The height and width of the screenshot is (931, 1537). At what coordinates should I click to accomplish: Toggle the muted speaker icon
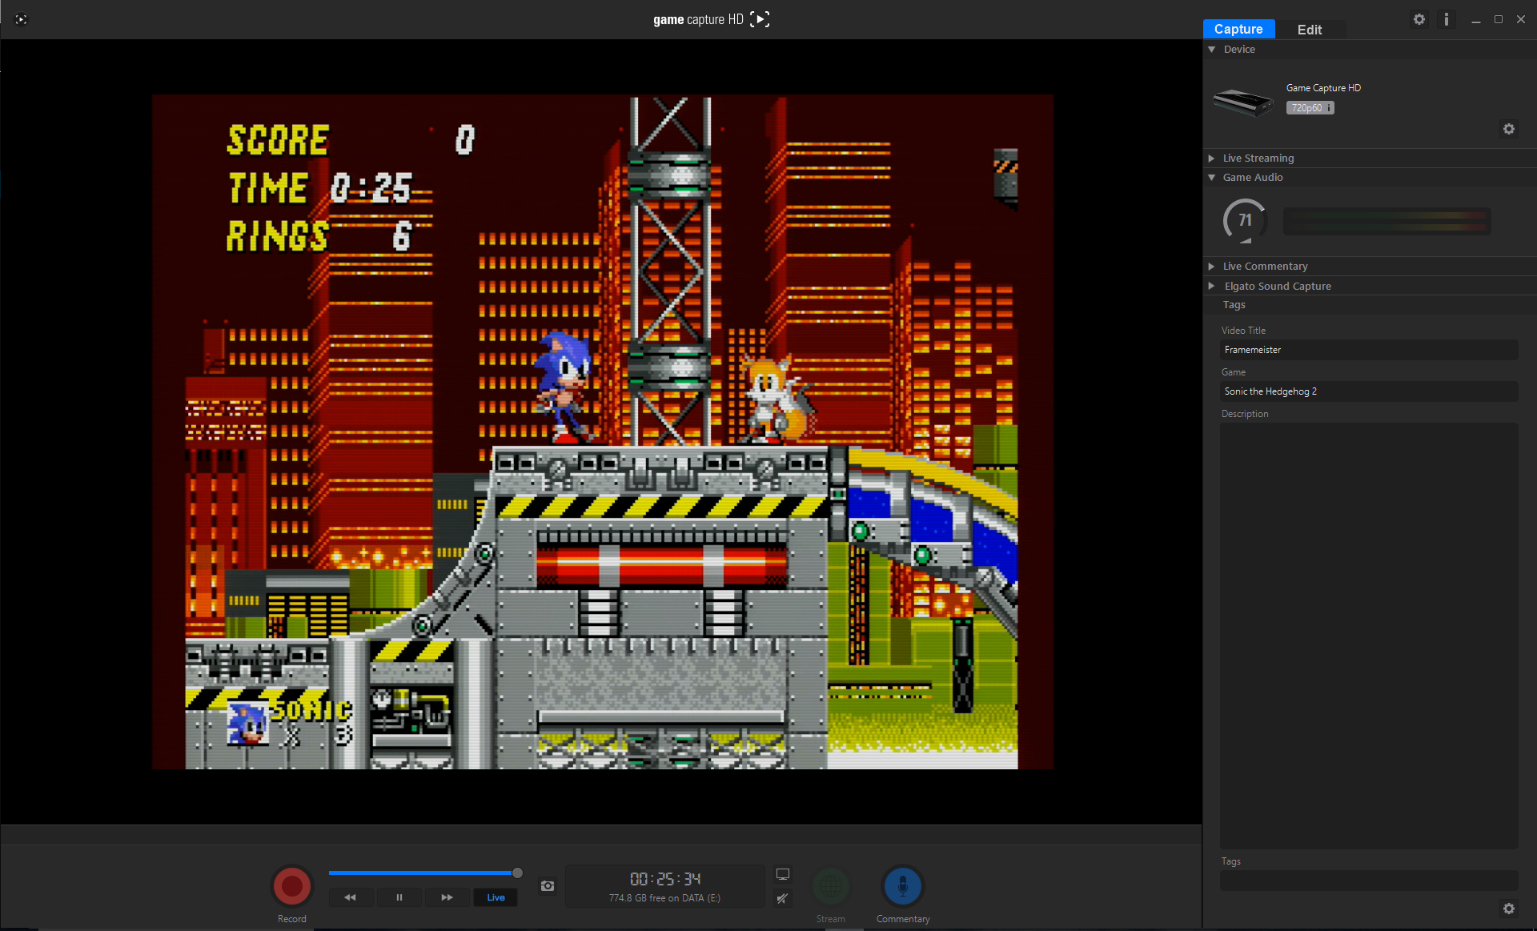782,898
